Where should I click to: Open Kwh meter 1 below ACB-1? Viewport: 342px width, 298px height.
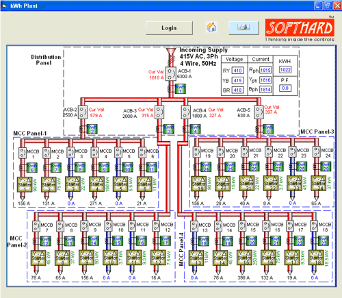click(x=180, y=88)
